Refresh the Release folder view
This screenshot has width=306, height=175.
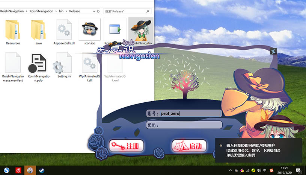(x=98, y=11)
